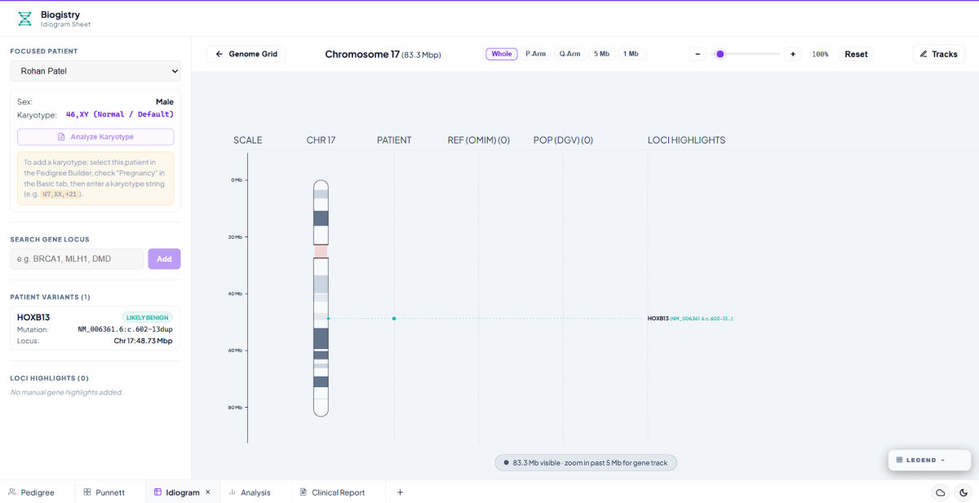
Task: Open the Focused Patient dropdown
Action: click(x=95, y=71)
